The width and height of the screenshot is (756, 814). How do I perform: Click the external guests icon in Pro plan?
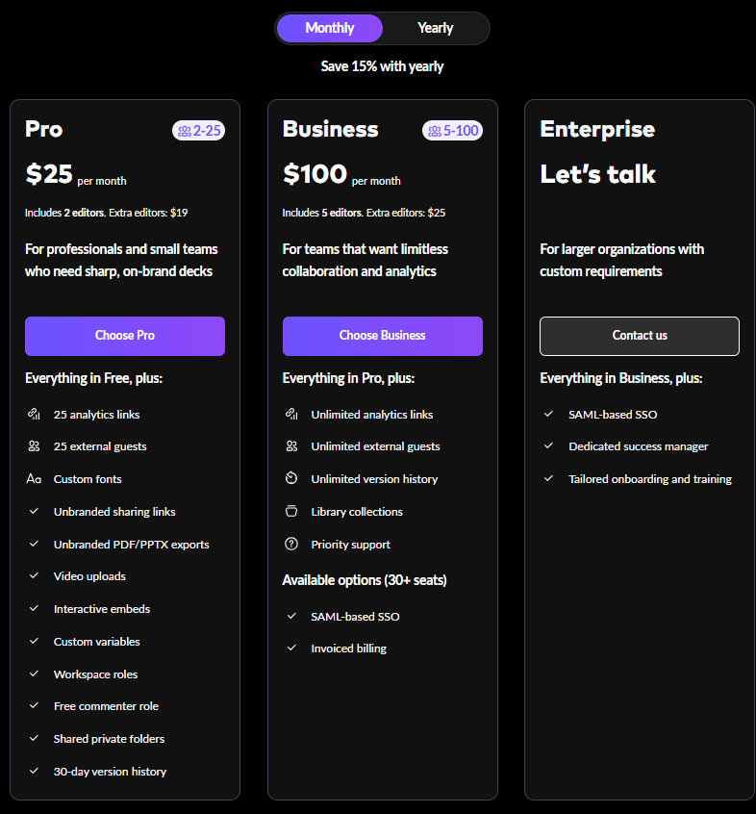34,446
